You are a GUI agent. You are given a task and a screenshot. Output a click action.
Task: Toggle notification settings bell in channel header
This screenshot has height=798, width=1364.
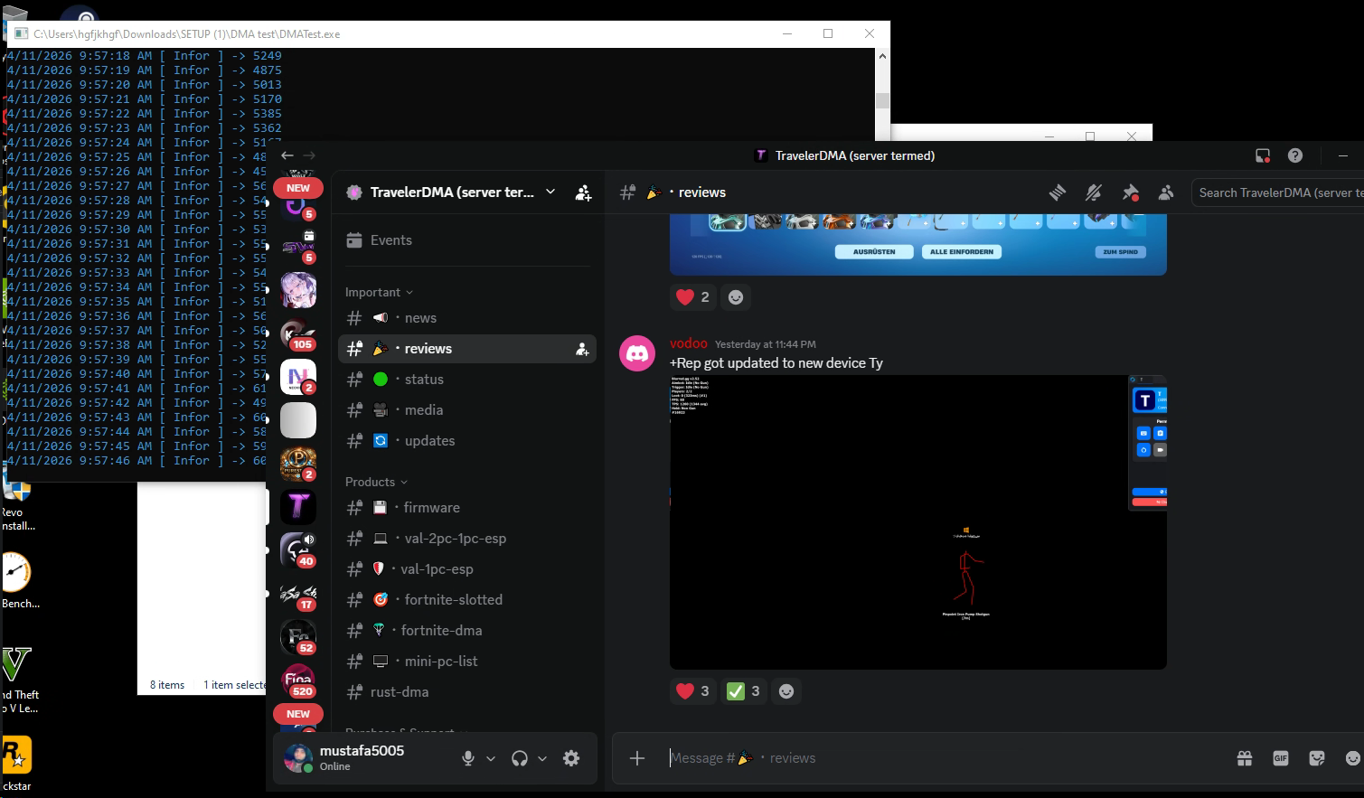[x=1094, y=192]
